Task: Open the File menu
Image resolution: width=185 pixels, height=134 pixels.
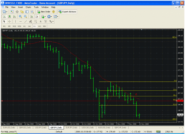Action: point(7,7)
